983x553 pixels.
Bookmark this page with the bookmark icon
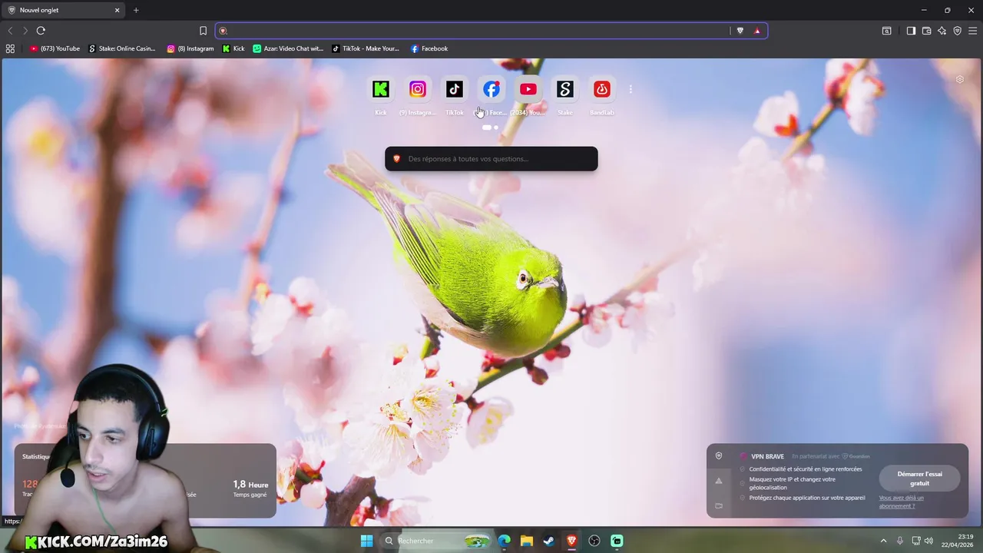point(203,31)
